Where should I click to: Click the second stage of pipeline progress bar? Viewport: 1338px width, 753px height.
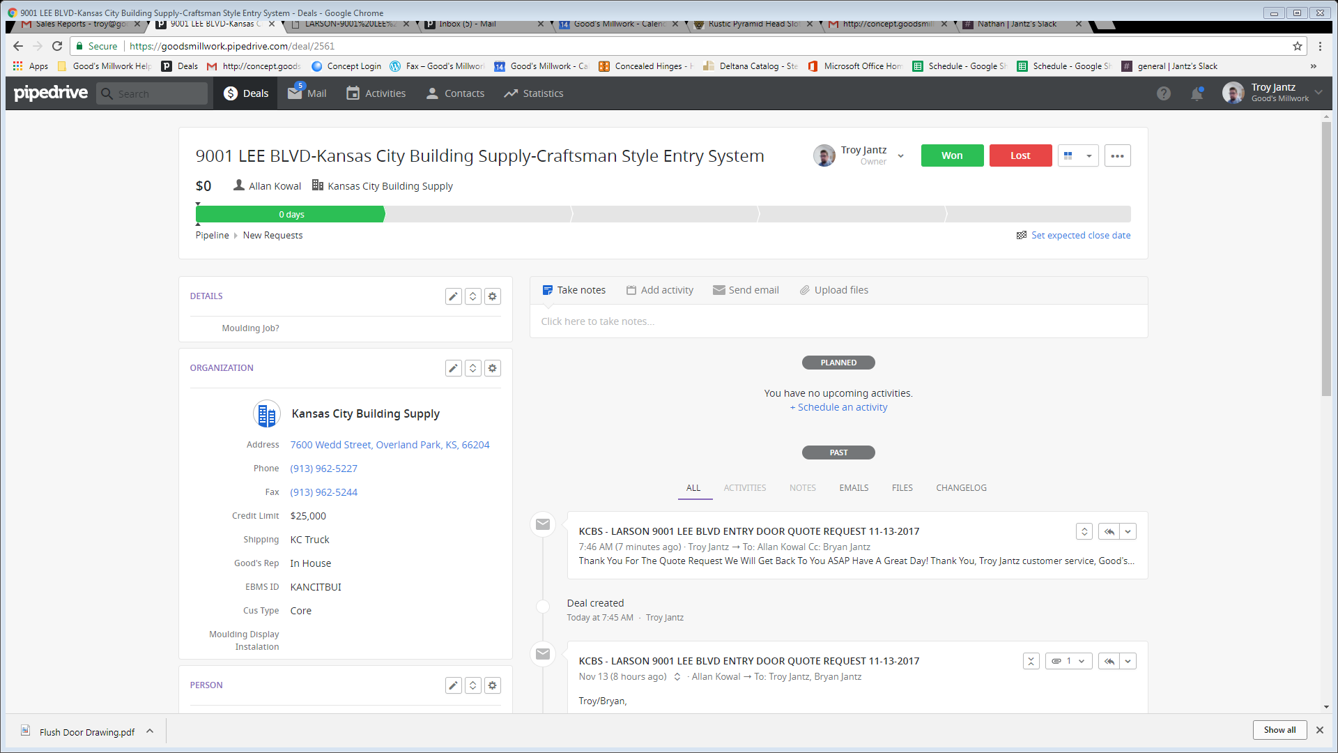click(478, 214)
